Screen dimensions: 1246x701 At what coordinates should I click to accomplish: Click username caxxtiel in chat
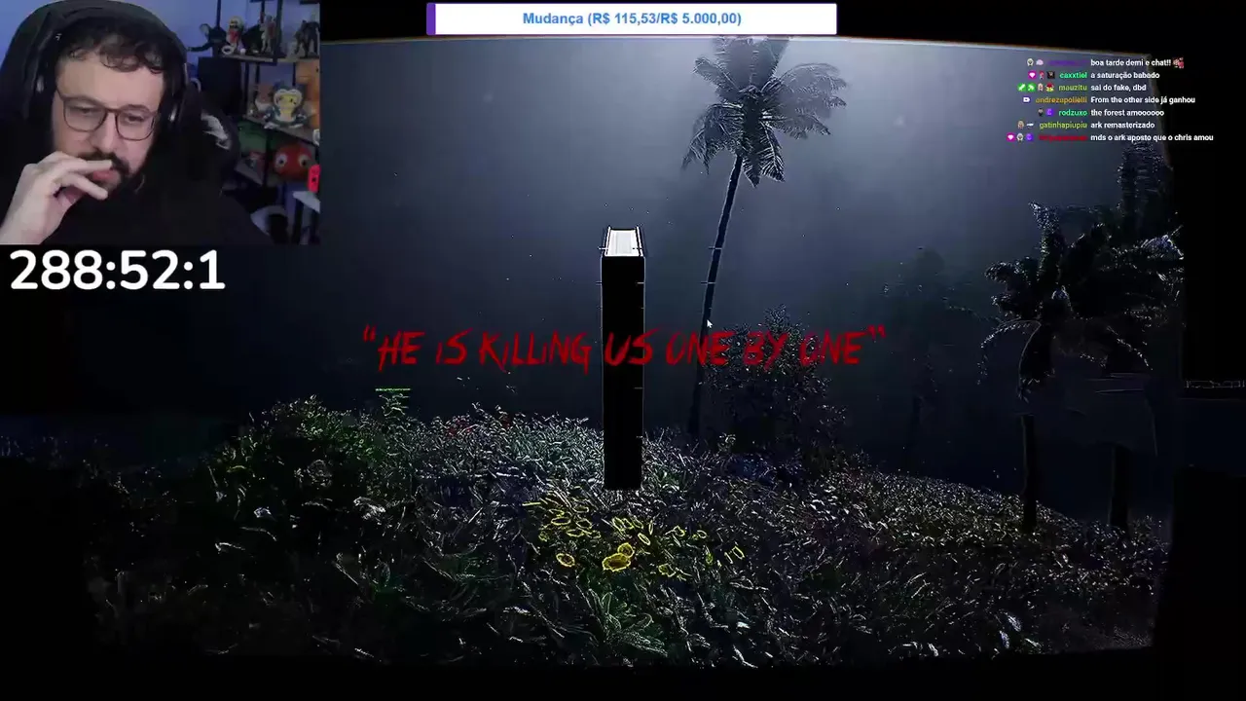coord(1073,75)
